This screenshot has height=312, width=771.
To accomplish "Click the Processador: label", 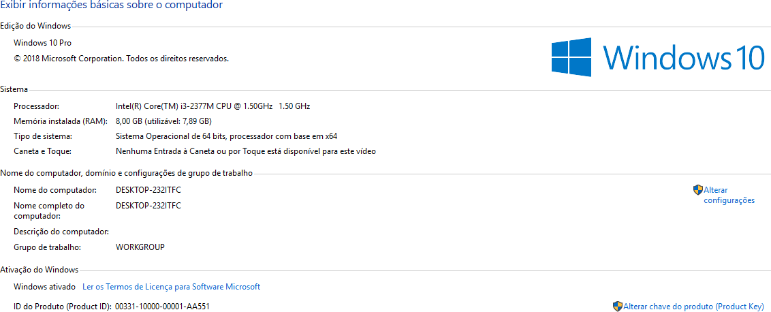I will tap(36, 106).
